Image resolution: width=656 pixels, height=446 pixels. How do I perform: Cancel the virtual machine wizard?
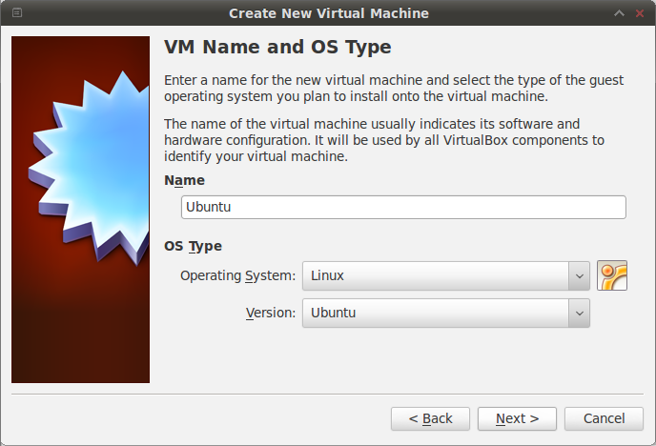click(604, 418)
